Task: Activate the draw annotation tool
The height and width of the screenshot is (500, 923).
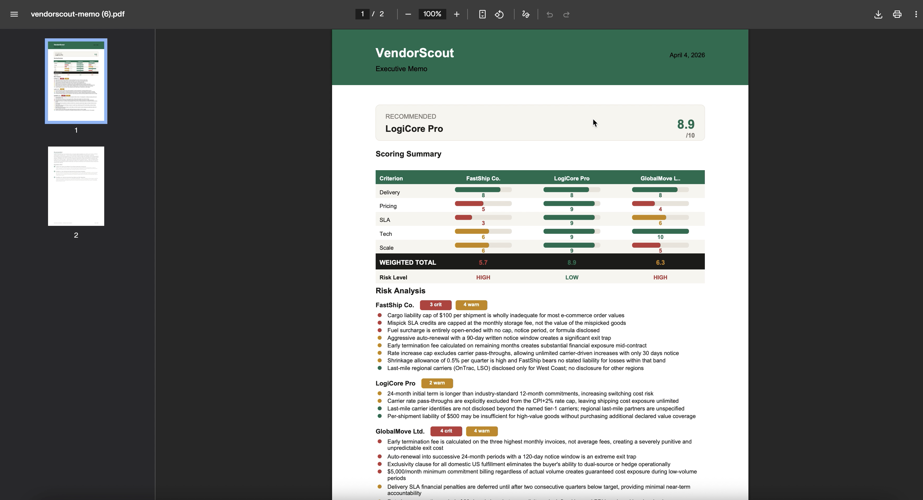Action: tap(526, 14)
